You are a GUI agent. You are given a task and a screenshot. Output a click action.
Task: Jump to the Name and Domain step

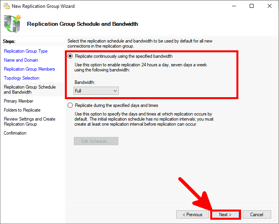[21, 60]
